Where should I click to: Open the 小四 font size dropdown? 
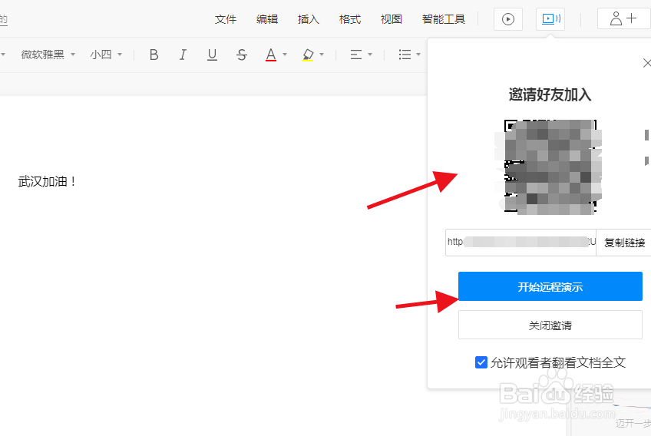point(106,54)
